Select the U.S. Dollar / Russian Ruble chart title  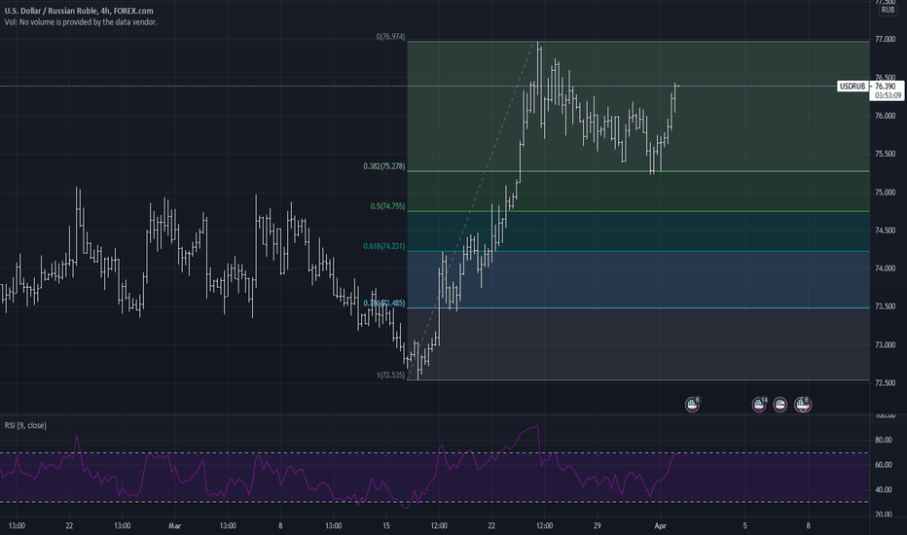pyautogui.click(x=79, y=11)
